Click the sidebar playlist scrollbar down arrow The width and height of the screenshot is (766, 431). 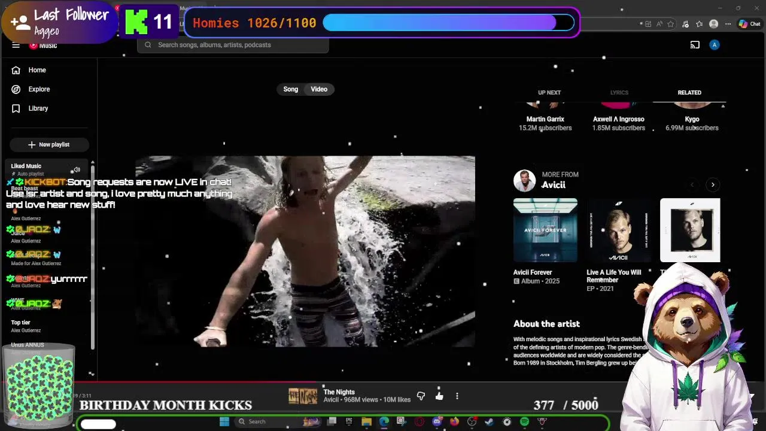click(92, 374)
